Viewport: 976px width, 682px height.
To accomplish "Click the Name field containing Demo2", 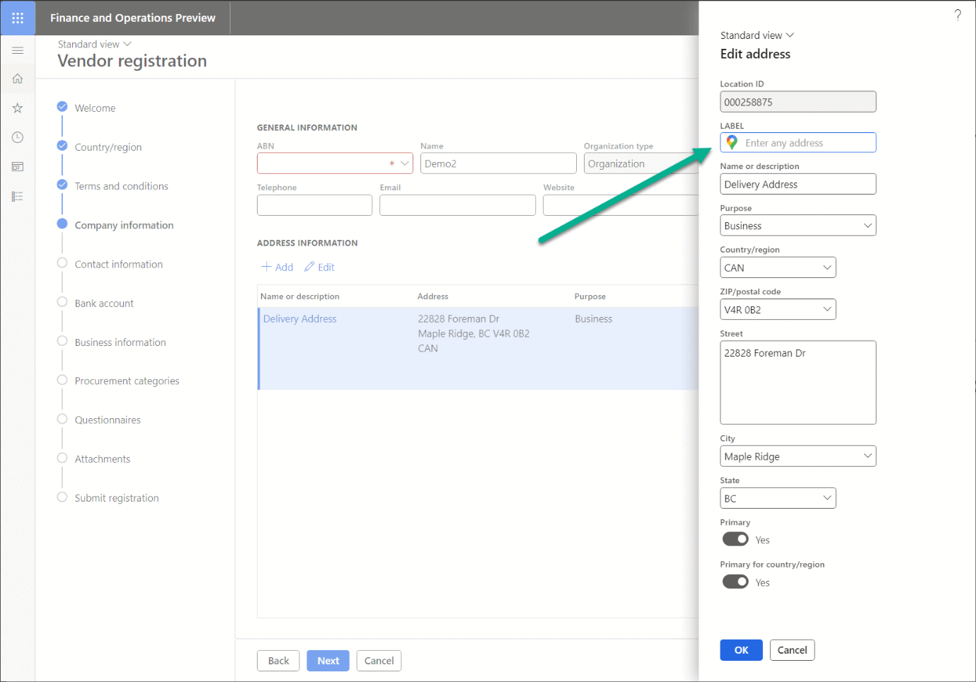I will [x=498, y=163].
